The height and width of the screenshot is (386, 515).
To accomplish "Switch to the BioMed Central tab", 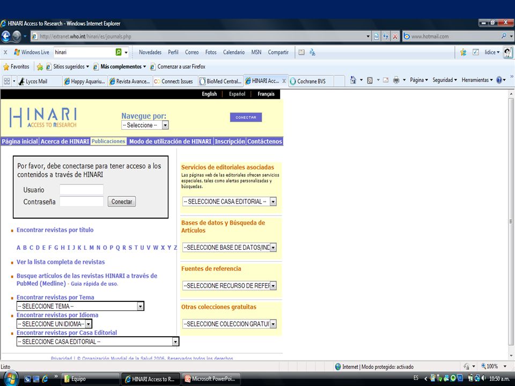I will click(220, 81).
